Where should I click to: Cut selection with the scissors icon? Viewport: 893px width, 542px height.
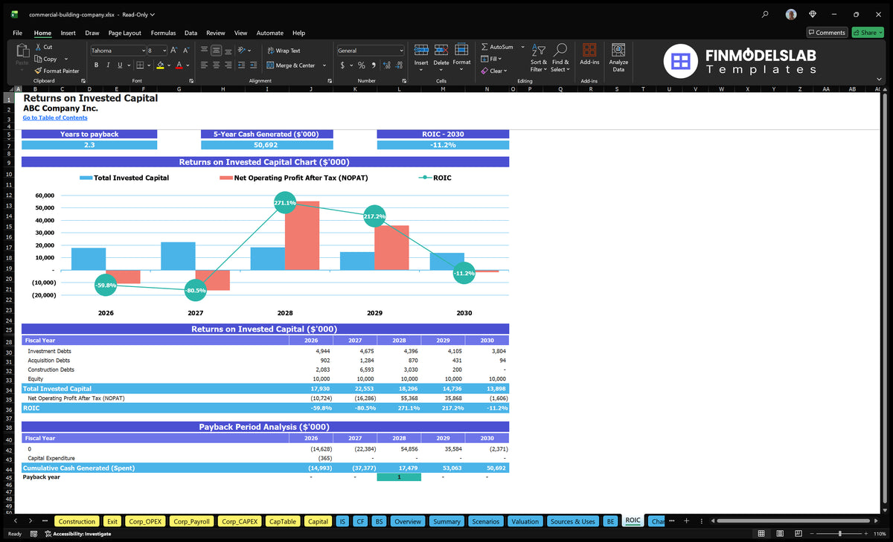pos(38,47)
